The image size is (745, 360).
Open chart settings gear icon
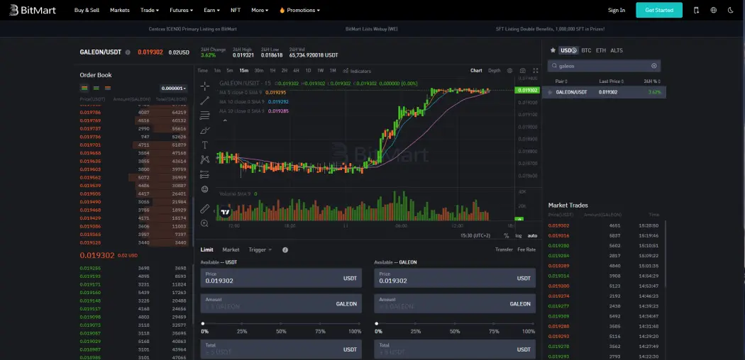point(510,71)
